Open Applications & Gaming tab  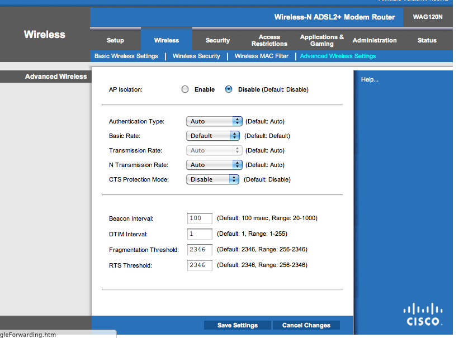[321, 40]
